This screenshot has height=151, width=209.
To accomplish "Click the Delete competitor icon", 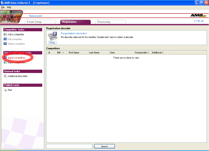I will (5, 44).
